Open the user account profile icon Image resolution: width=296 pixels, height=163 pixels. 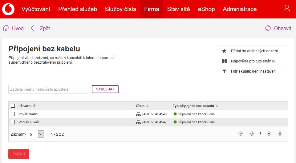[287, 9]
